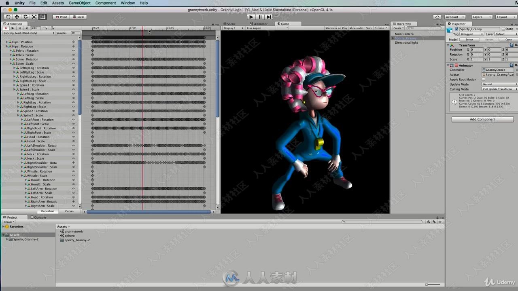Switch to Curves view
Image resolution: width=518 pixels, height=291 pixels.
tap(69, 211)
